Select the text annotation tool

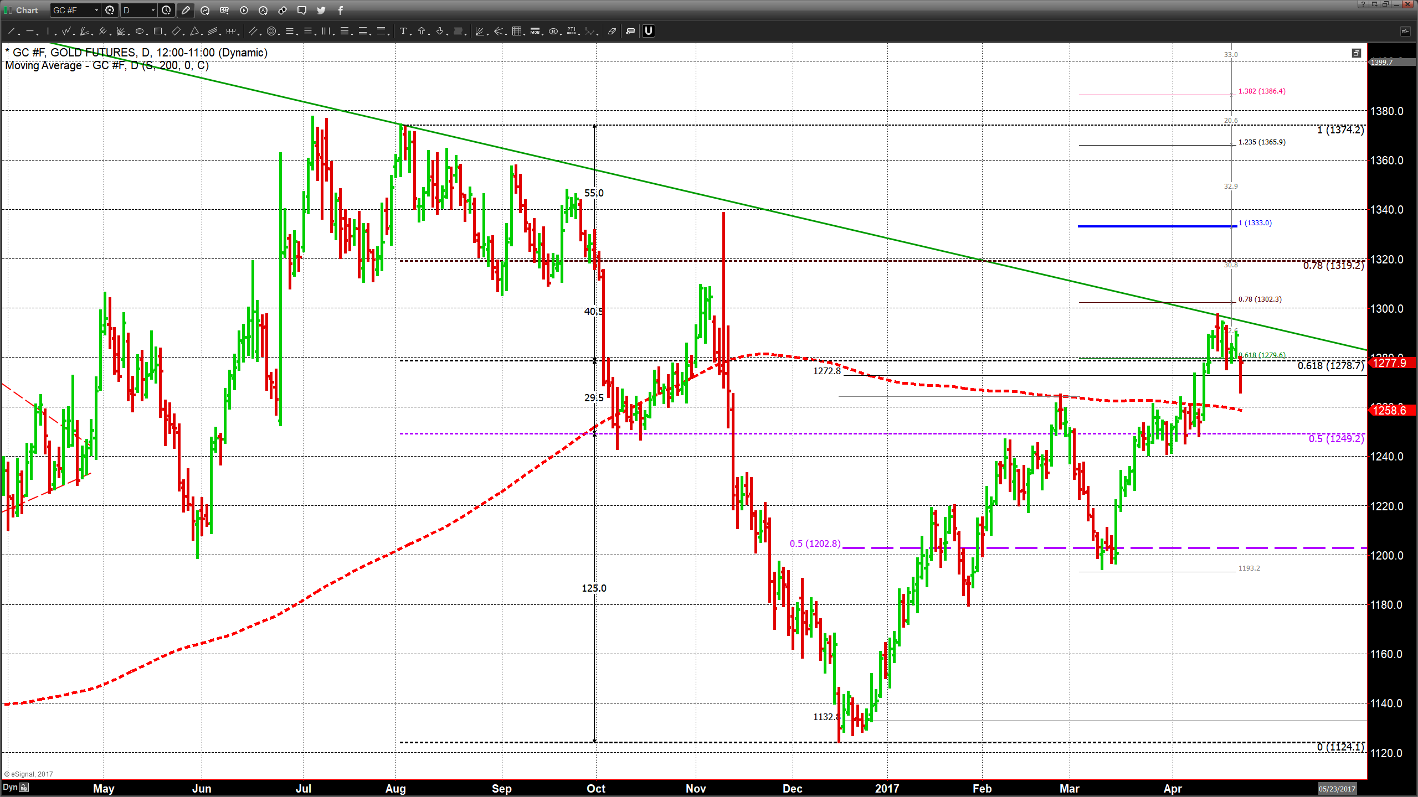coord(403,31)
